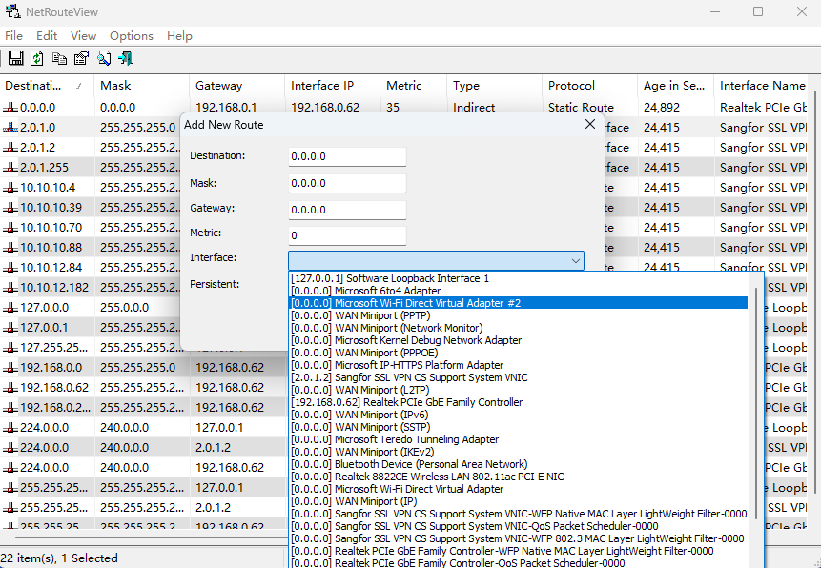
Task: Click the interface list vertical scrollbar
Action: pyautogui.click(x=758, y=400)
